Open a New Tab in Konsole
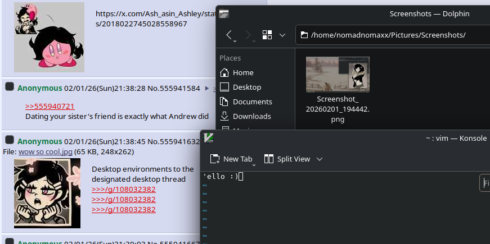 (231, 159)
